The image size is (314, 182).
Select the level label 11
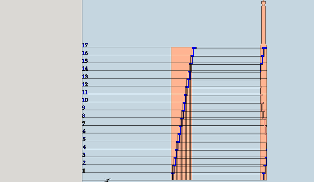point(85,92)
